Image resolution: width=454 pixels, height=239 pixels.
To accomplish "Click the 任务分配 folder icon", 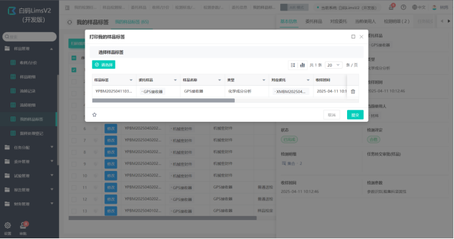I will [7, 147].
